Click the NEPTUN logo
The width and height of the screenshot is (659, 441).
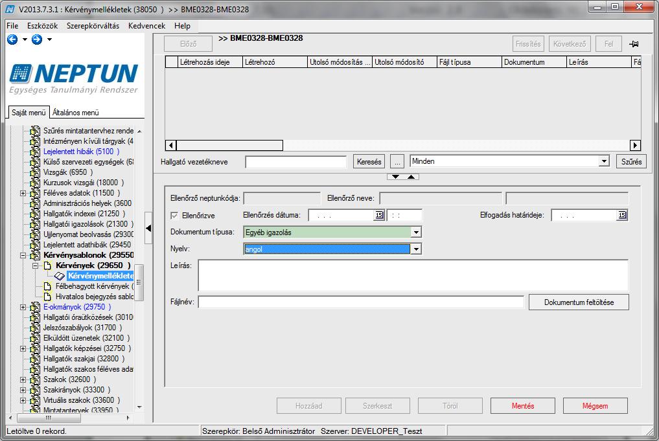tap(74, 78)
